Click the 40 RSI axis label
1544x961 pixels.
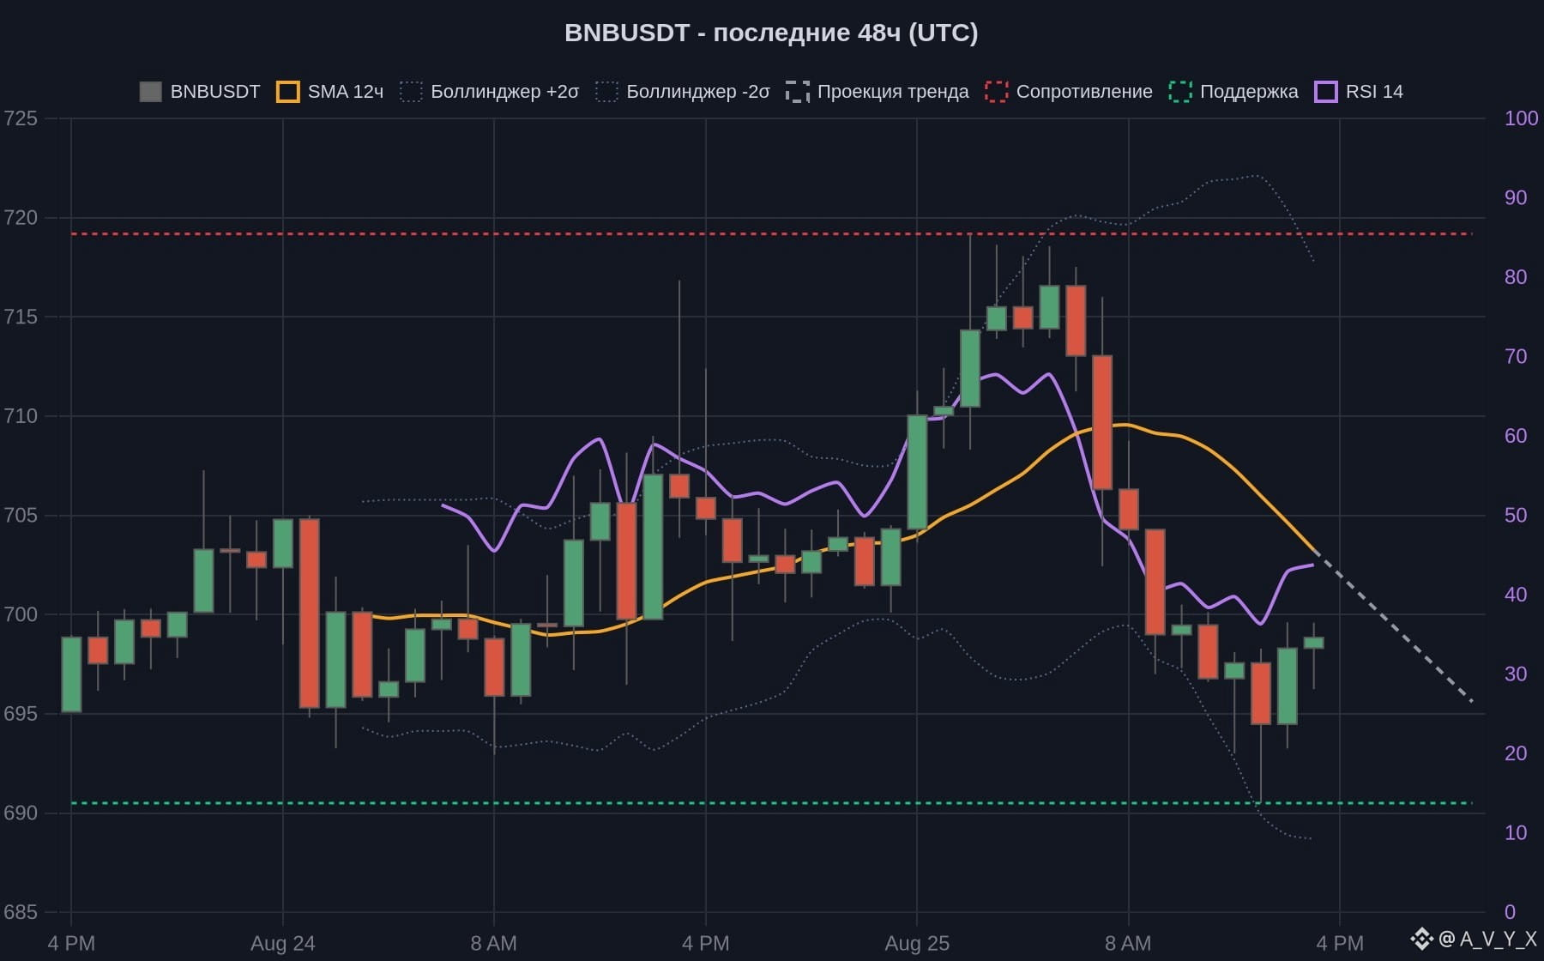coord(1516,595)
